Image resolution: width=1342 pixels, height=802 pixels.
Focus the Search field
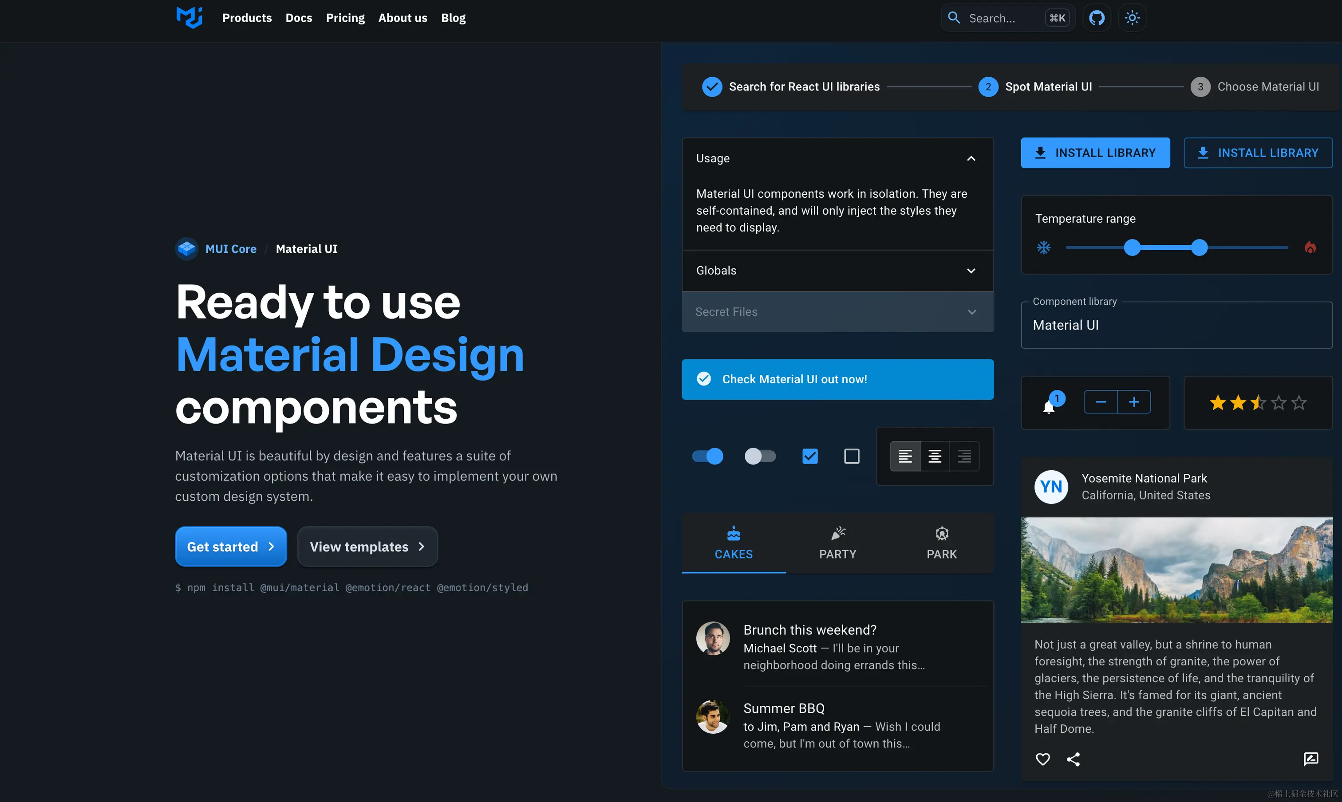point(1008,18)
